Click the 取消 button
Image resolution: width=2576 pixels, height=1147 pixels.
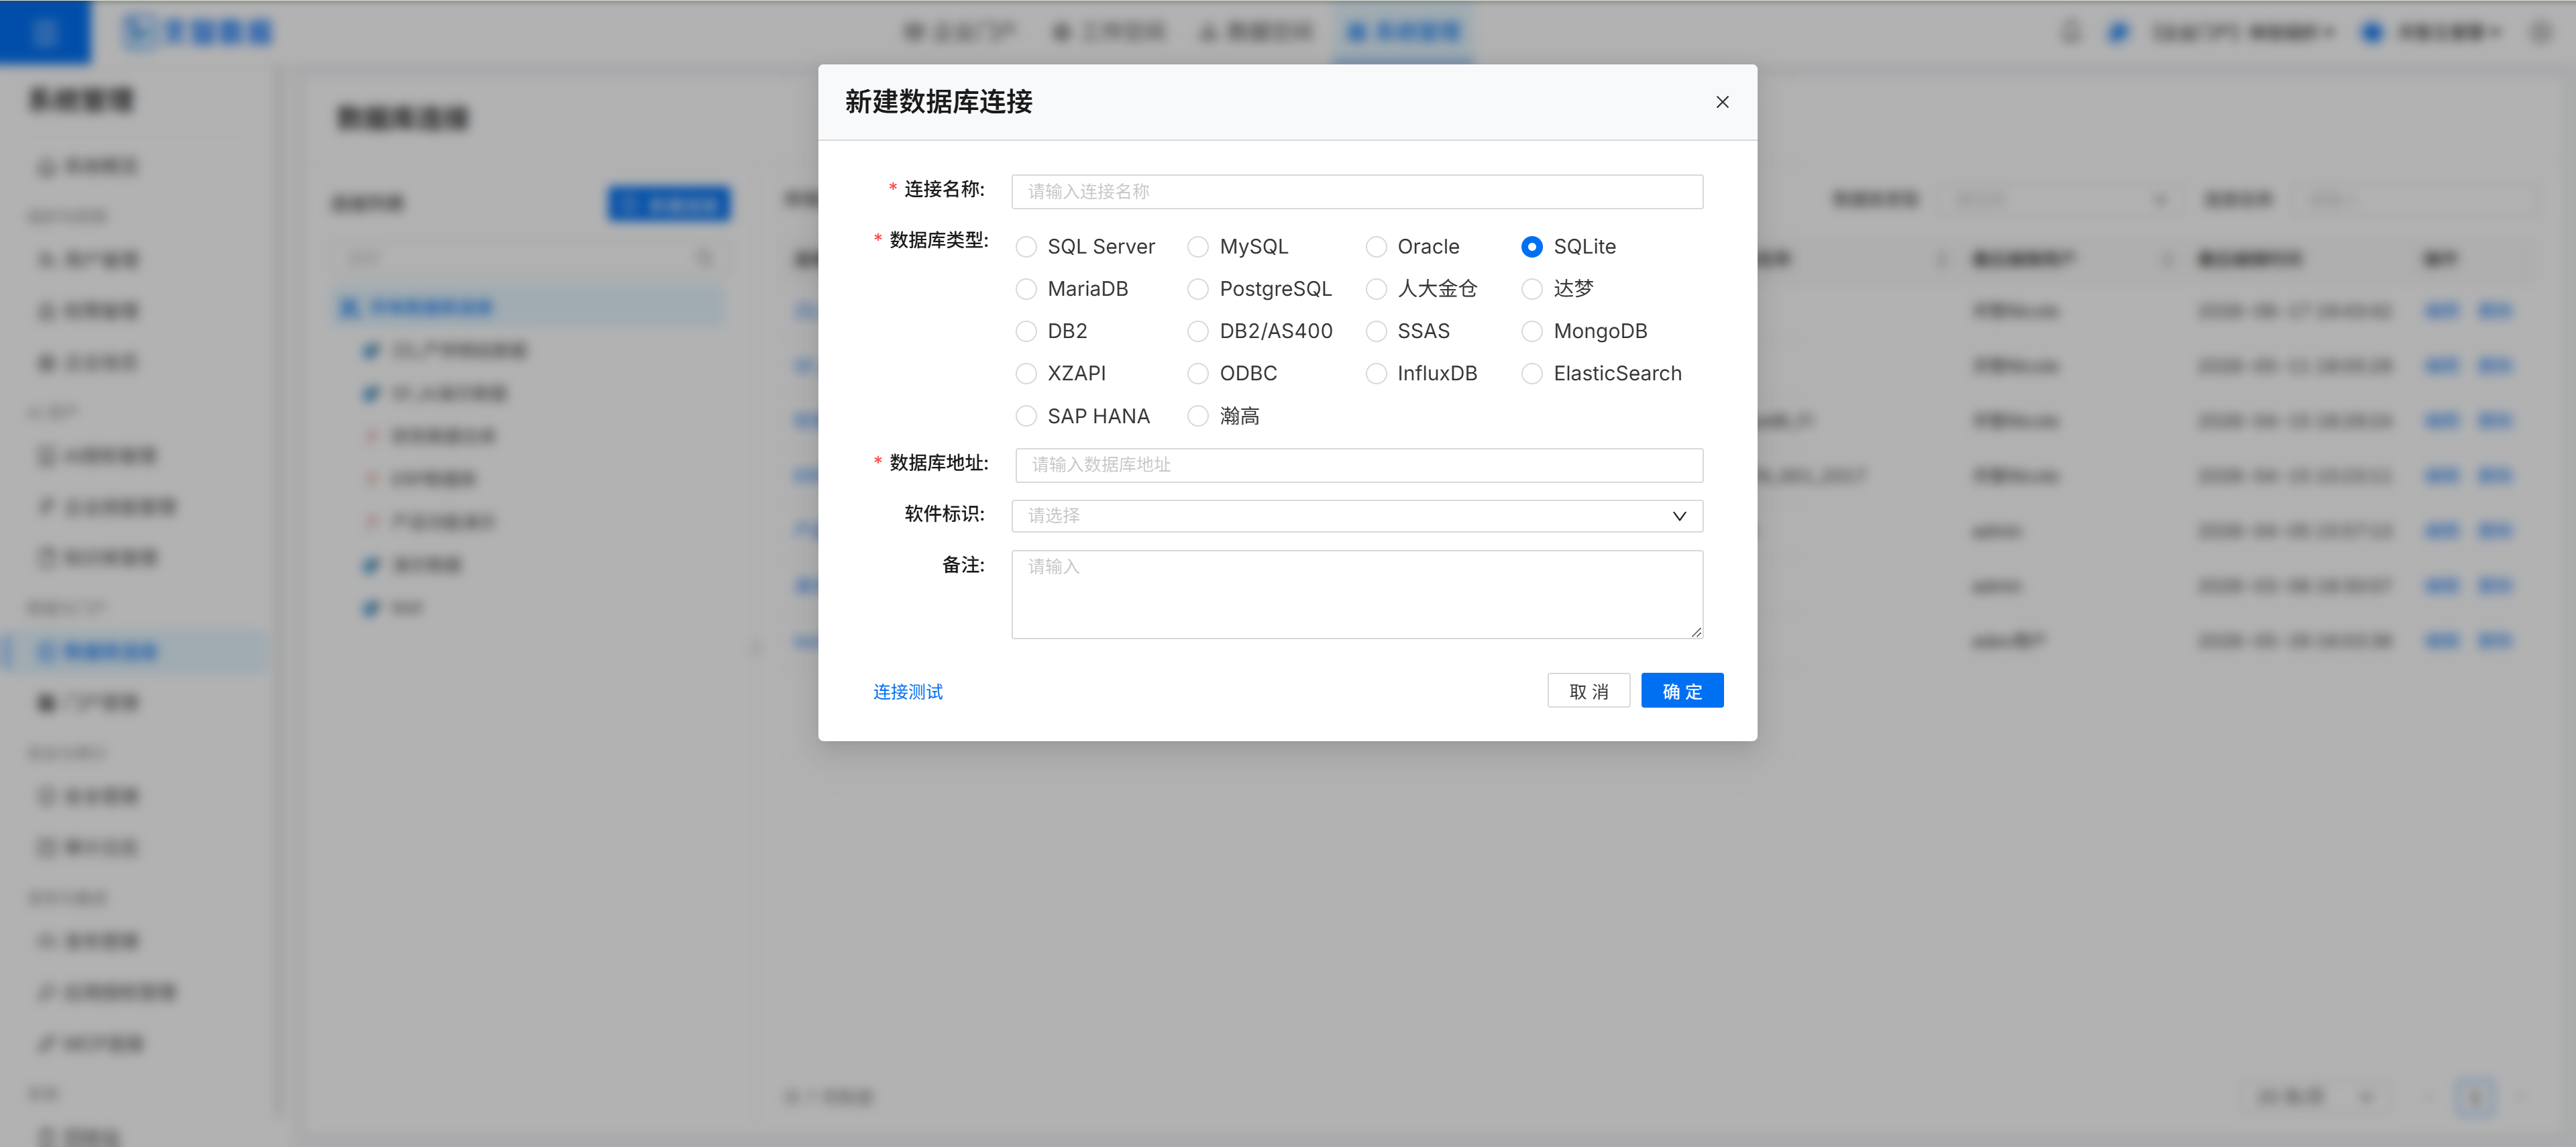click(x=1588, y=691)
